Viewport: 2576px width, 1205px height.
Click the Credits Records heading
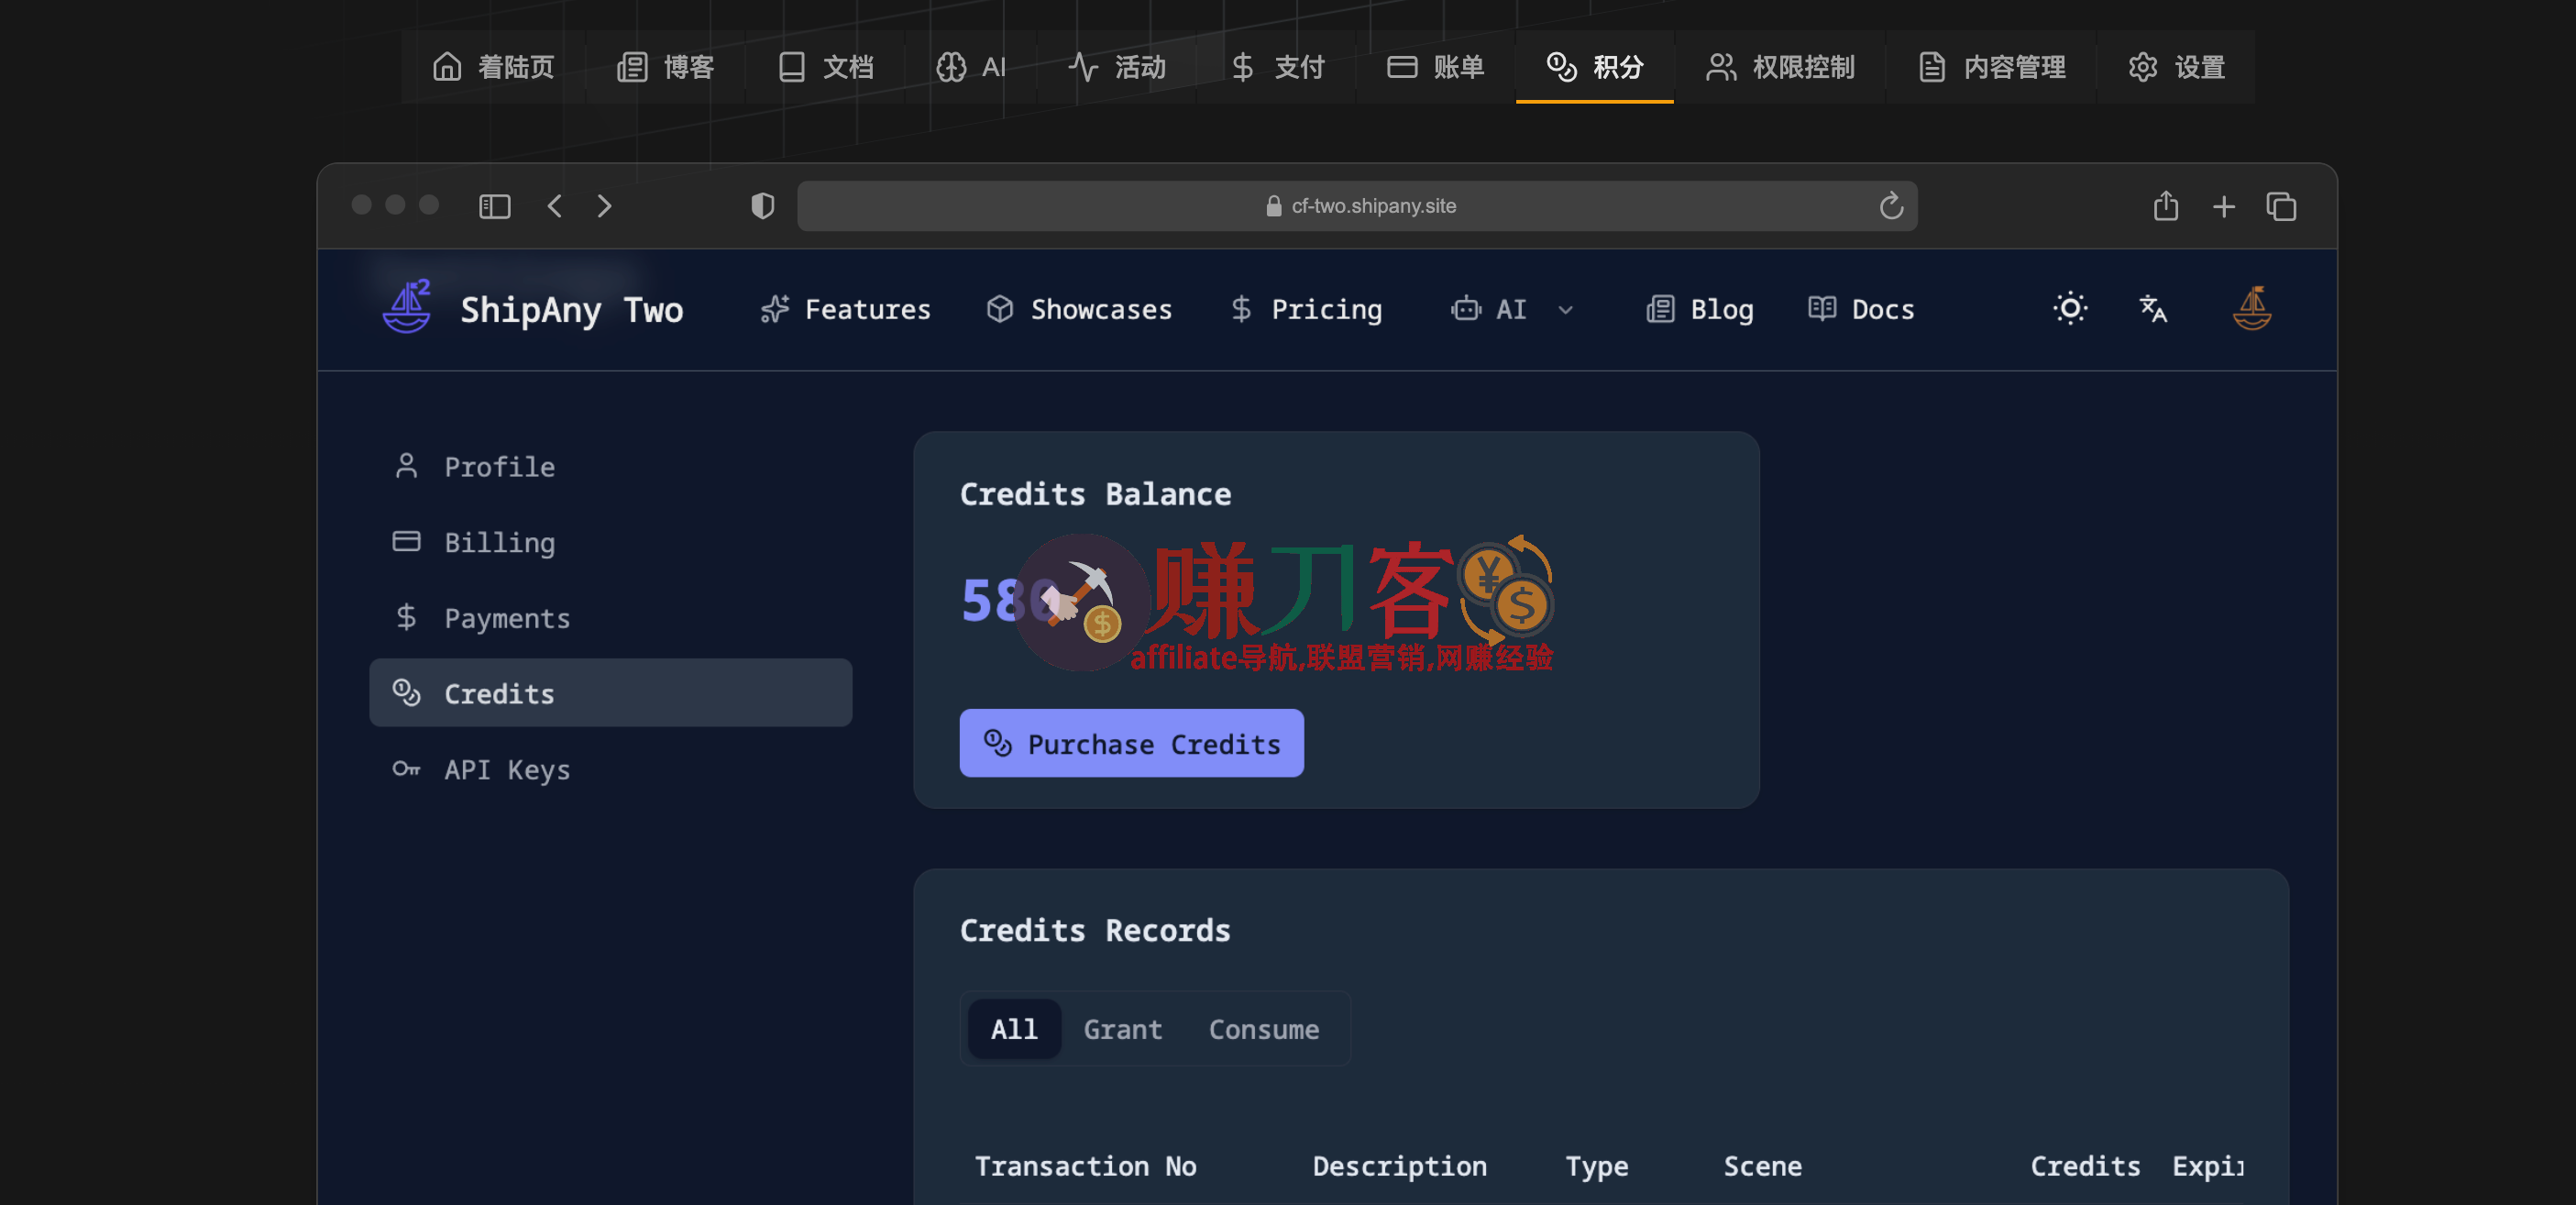point(1096,930)
